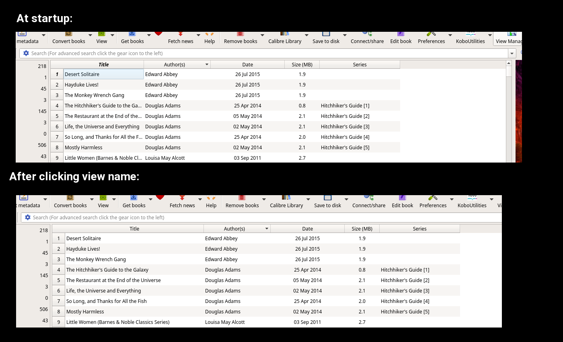Image resolution: width=563 pixels, height=342 pixels.
Task: Sort by Title column header, After clicking screenshot
Action: (x=134, y=229)
